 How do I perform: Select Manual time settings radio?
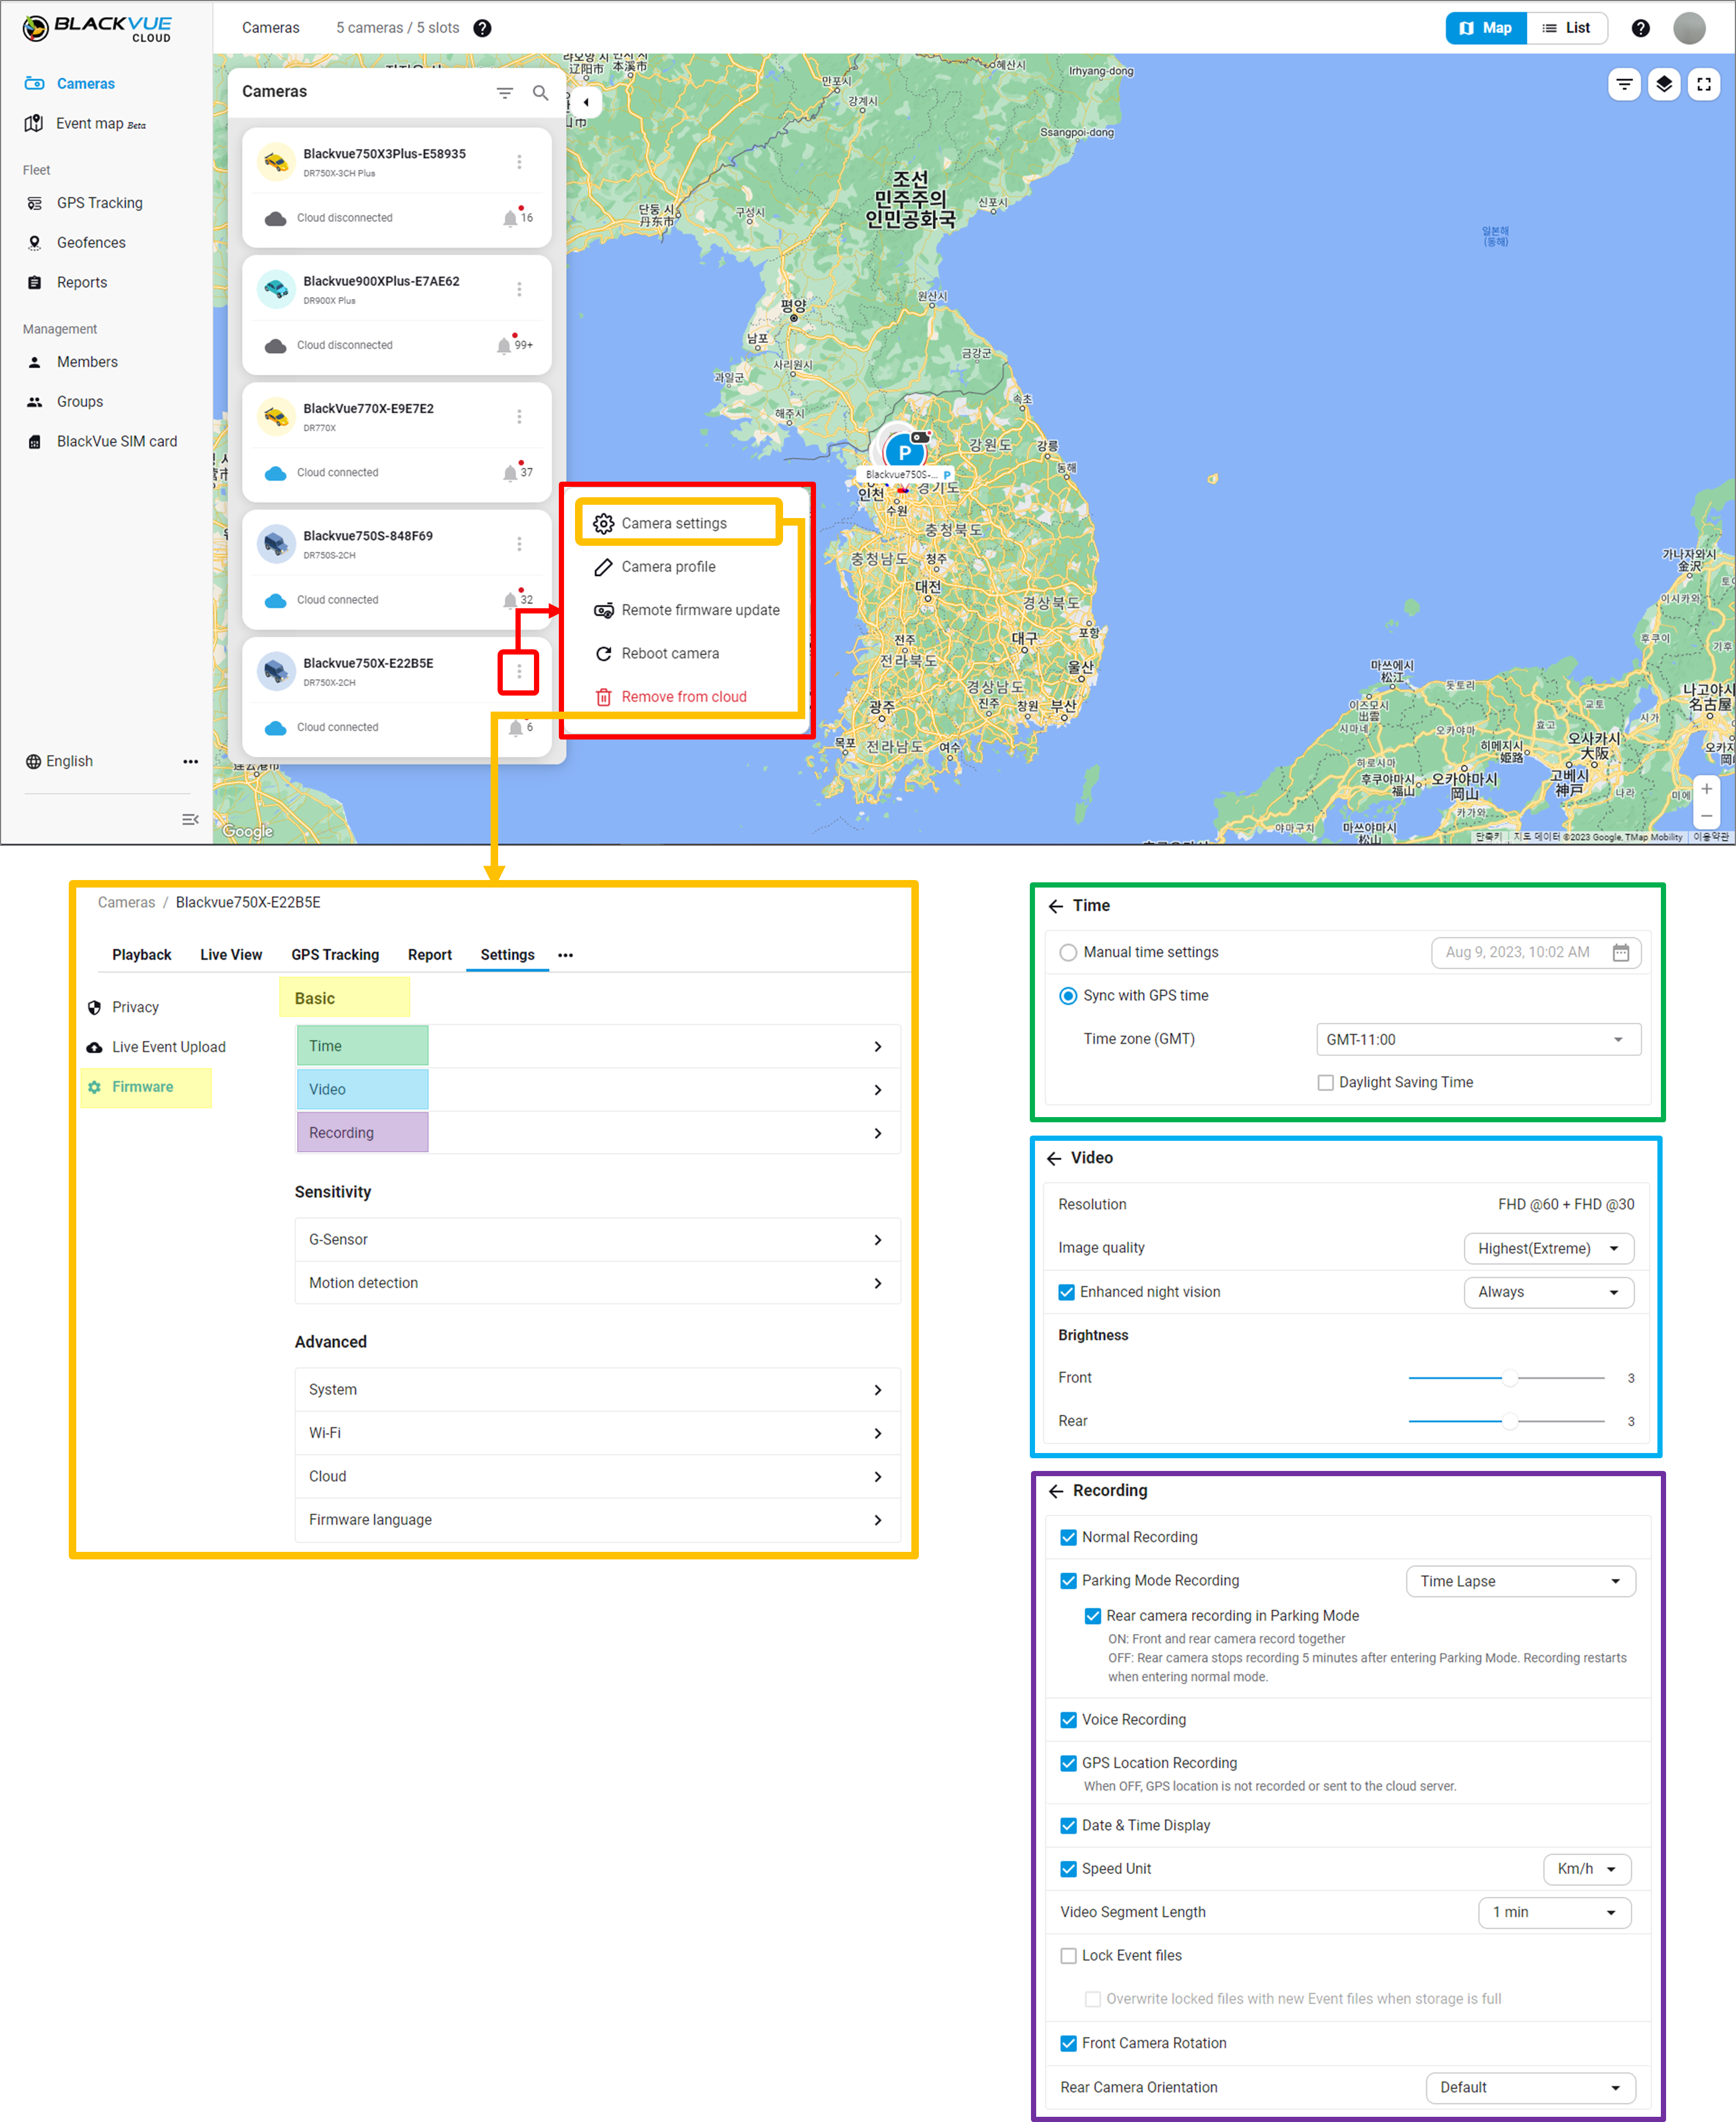click(x=1068, y=952)
